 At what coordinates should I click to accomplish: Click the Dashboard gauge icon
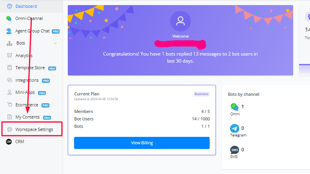[x=9, y=6]
